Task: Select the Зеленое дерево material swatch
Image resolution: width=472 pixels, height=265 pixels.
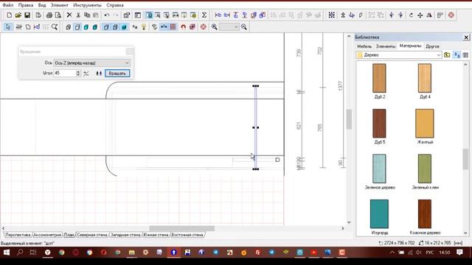Action: pos(379,169)
